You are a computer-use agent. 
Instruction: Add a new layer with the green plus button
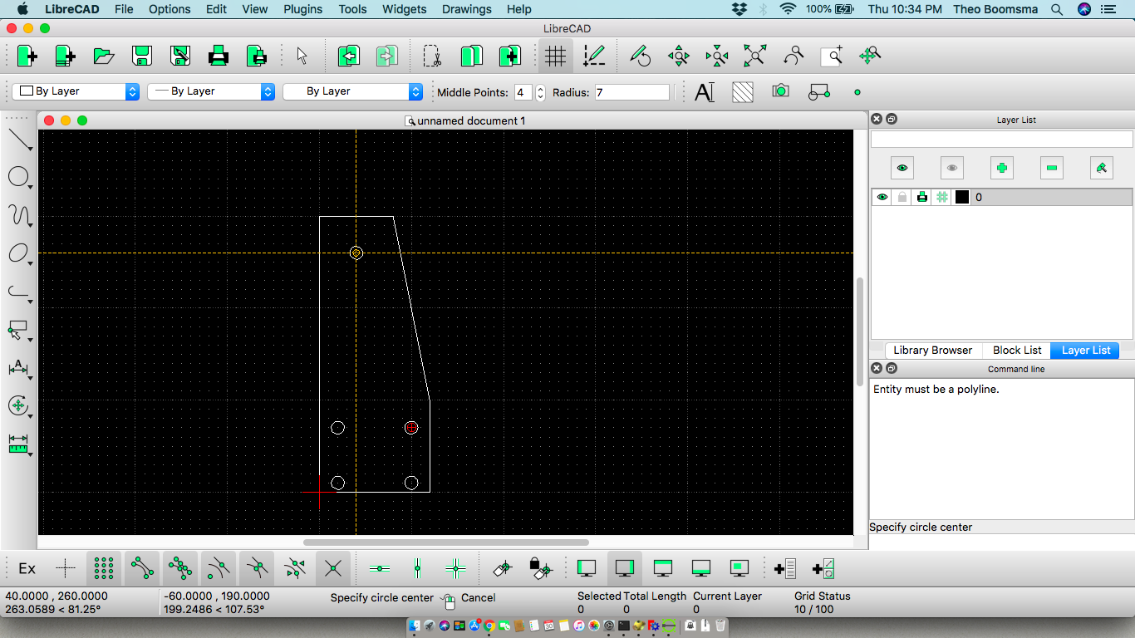point(1001,167)
